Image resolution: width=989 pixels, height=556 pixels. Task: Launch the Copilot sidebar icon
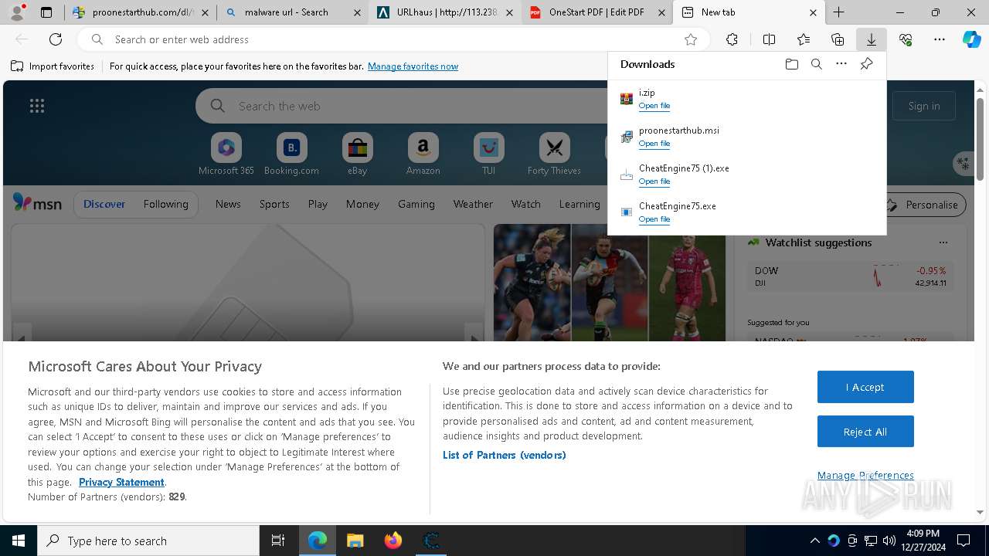pos(972,39)
